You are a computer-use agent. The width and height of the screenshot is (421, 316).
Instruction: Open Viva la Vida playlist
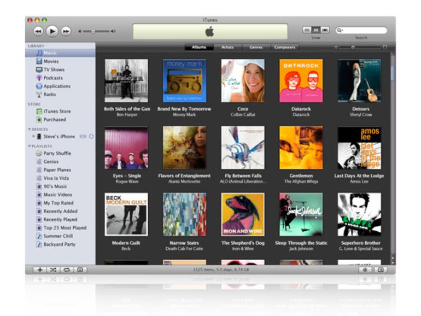tap(60, 178)
